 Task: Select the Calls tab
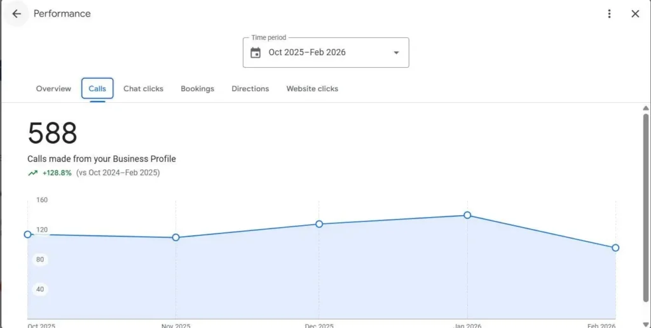click(x=97, y=89)
